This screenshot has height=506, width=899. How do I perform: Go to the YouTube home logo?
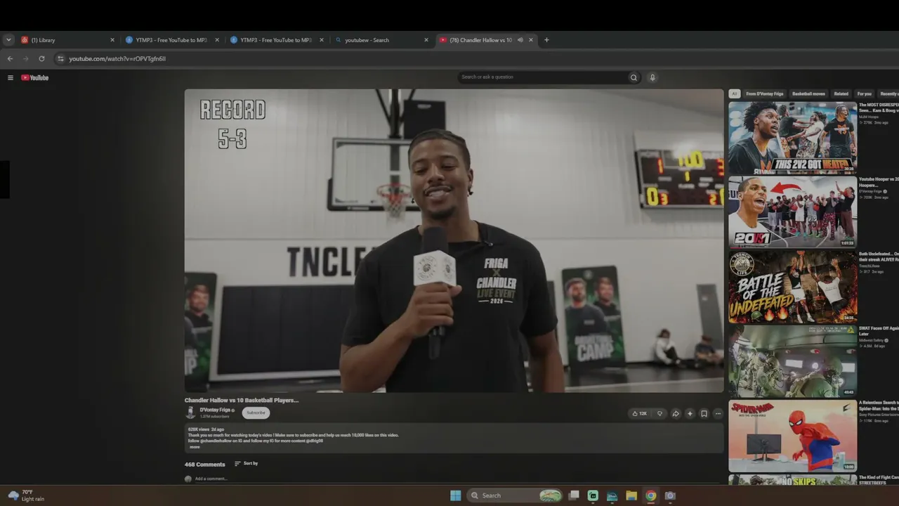[x=35, y=77]
